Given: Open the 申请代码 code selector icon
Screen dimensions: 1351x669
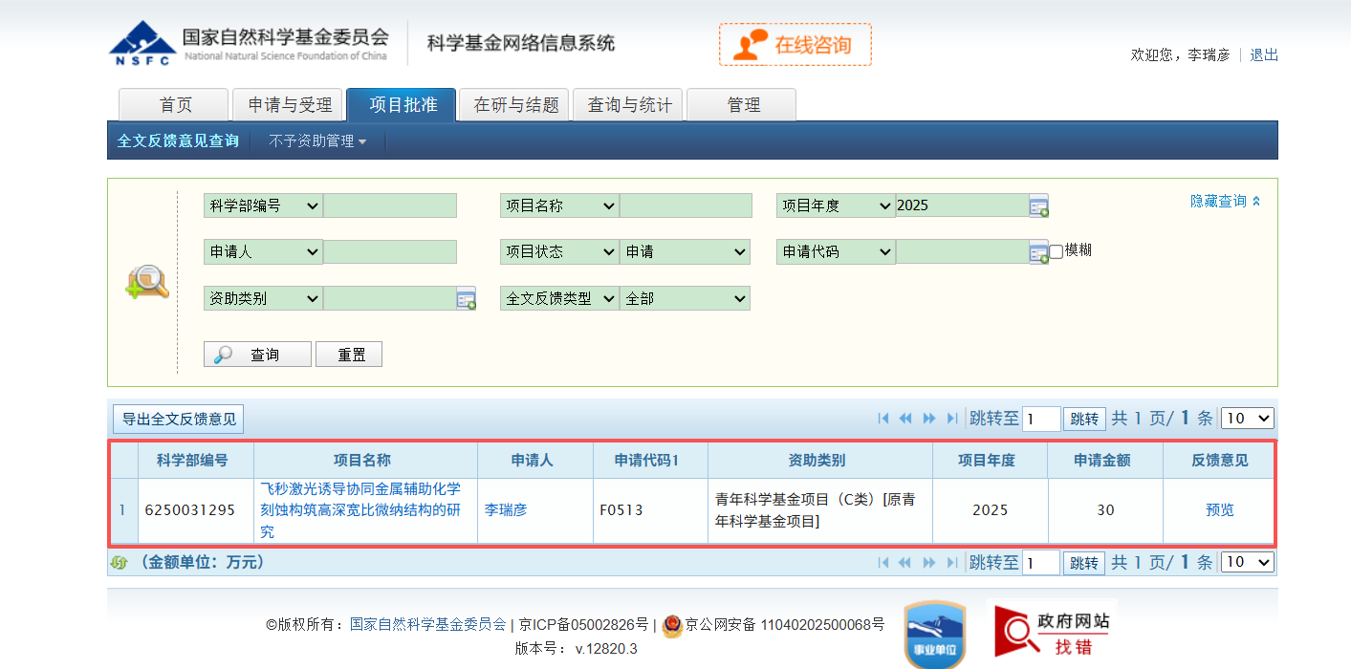Looking at the screenshot, I should tap(1040, 251).
